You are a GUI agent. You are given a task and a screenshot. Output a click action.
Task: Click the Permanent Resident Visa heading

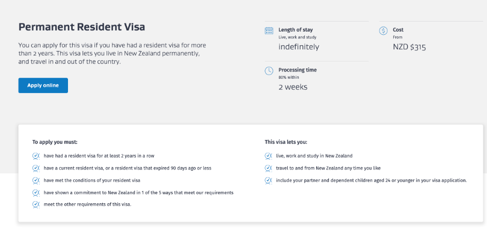[x=82, y=27]
